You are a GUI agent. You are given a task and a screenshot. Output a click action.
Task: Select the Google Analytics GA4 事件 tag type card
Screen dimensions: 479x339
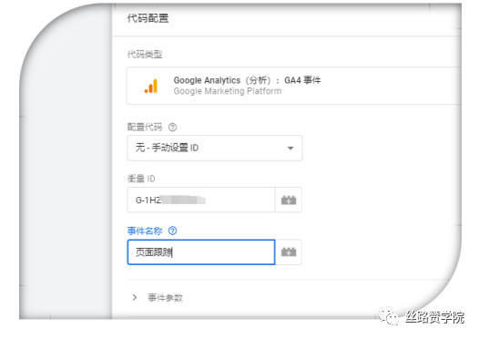(x=294, y=86)
